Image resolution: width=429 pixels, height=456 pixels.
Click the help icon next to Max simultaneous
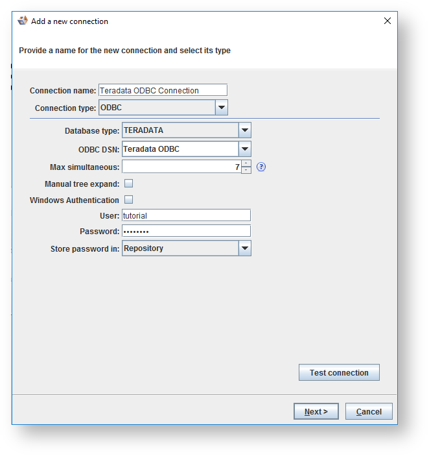(x=261, y=167)
